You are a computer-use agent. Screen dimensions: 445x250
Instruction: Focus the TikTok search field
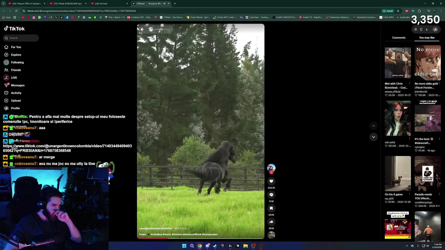click(21, 38)
